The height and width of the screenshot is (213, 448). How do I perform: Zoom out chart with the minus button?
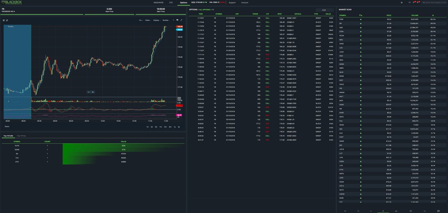[89, 92]
